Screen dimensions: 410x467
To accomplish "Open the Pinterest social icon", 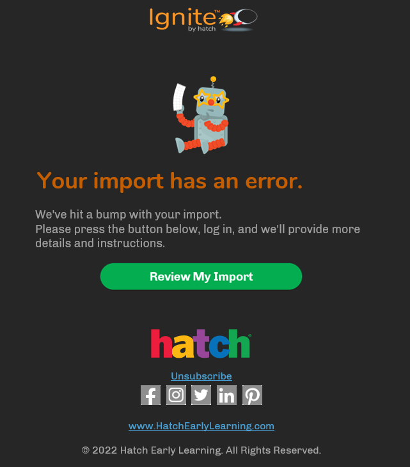I will (252, 395).
